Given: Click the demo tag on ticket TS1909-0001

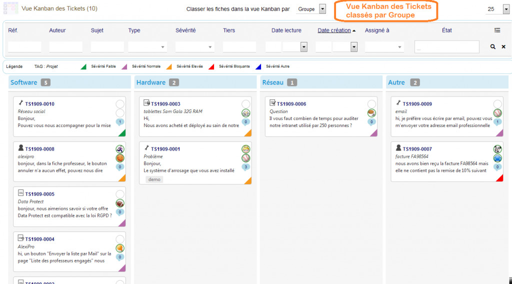Looking at the screenshot, I should tap(154, 179).
